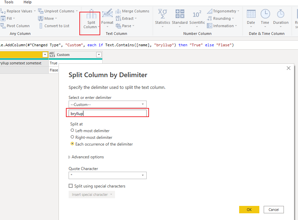Open the Extract dropdown arrow
Screen dimensions: 298x220
point(136,18)
